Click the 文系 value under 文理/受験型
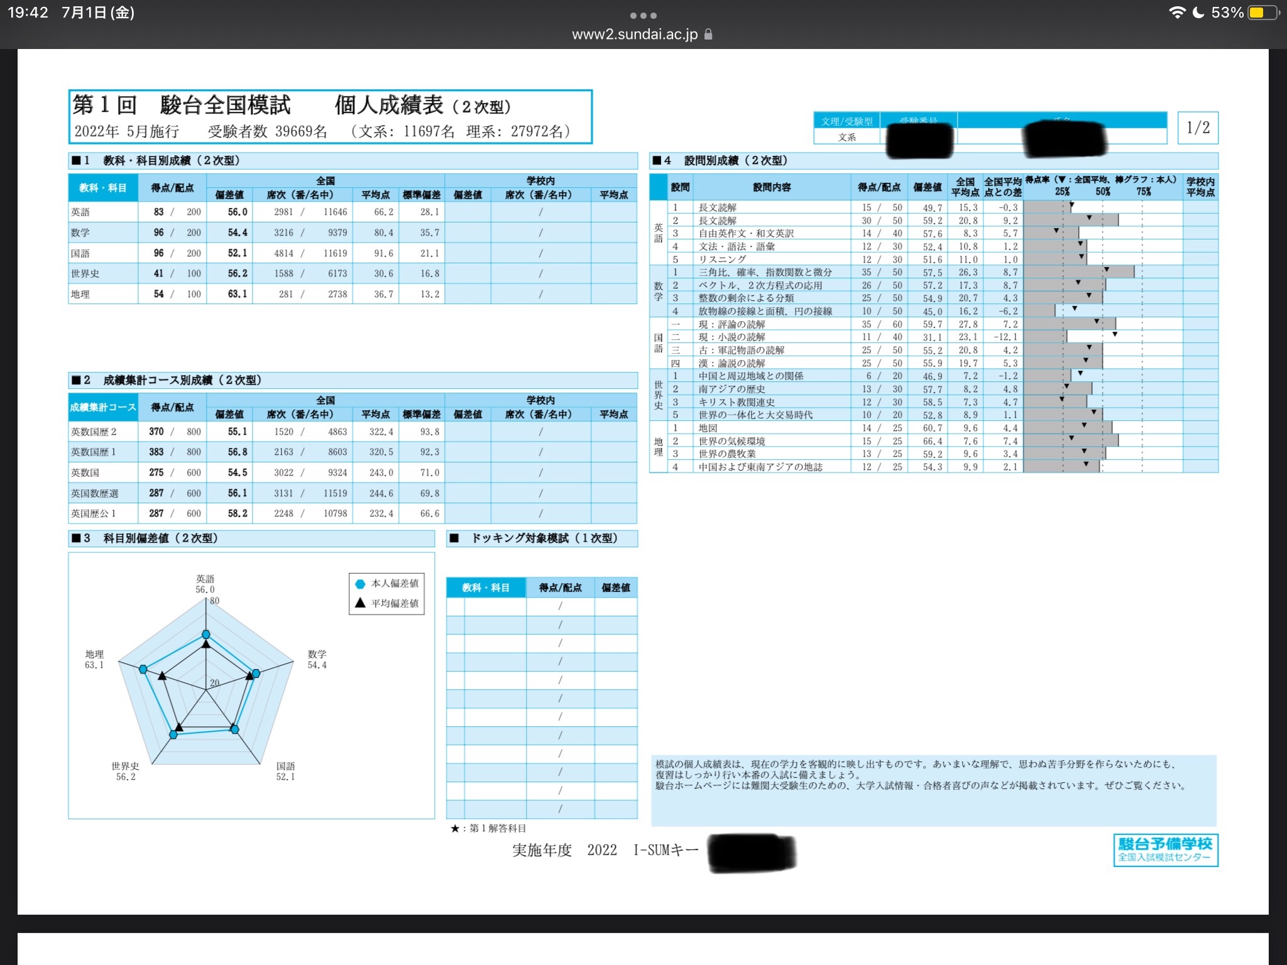1287x965 pixels. 846,137
